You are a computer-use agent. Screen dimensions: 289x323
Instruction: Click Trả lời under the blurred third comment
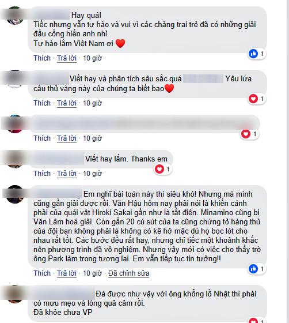[x=67, y=138]
